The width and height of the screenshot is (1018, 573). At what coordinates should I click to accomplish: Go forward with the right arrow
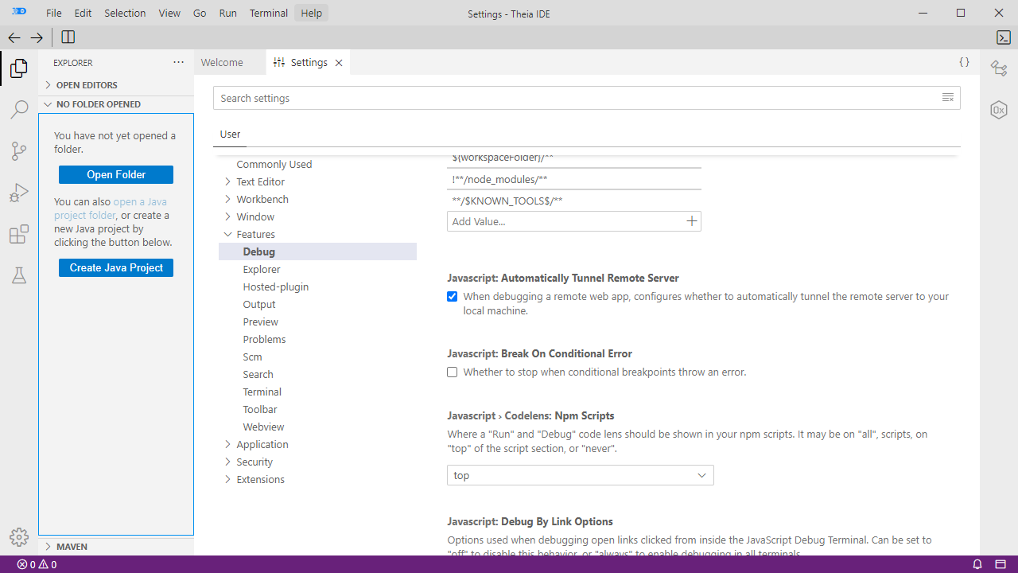(x=37, y=37)
